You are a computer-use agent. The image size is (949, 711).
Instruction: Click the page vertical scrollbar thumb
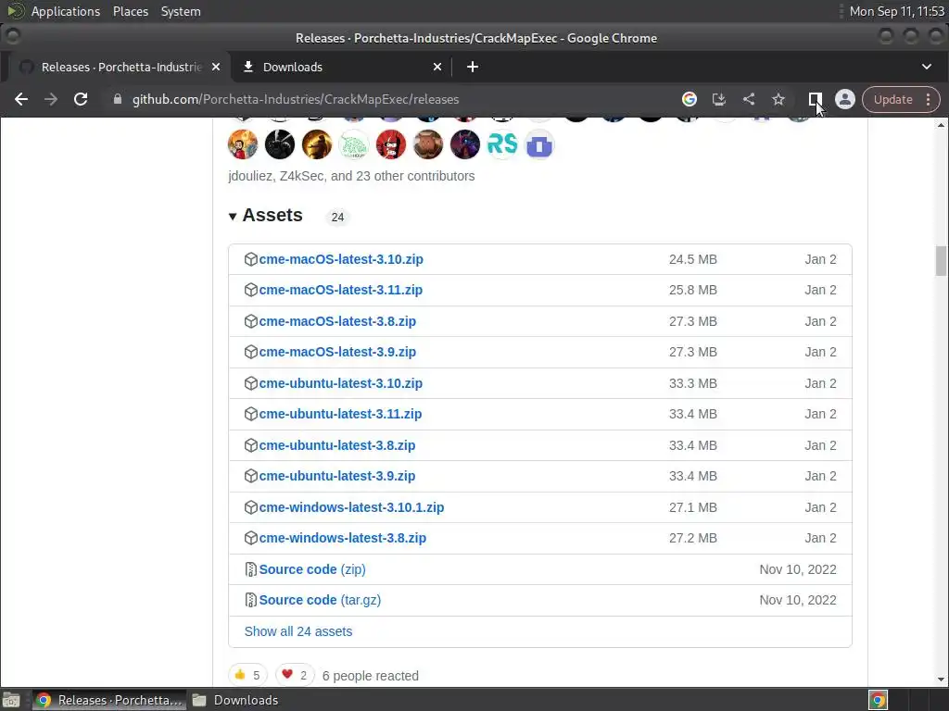click(941, 260)
